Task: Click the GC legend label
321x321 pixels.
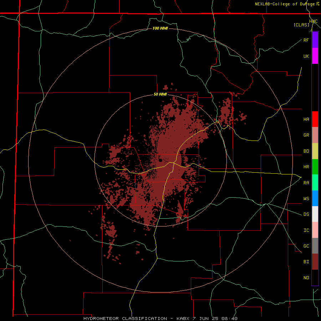Action: coord(306,246)
